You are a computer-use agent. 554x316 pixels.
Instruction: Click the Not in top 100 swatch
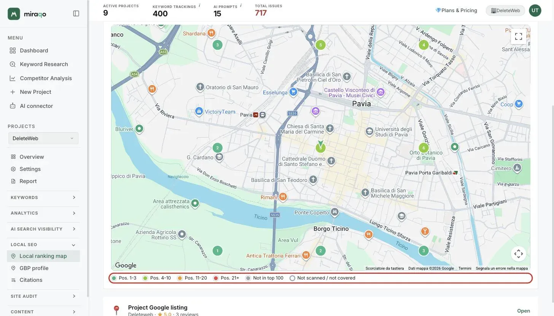[248, 278]
